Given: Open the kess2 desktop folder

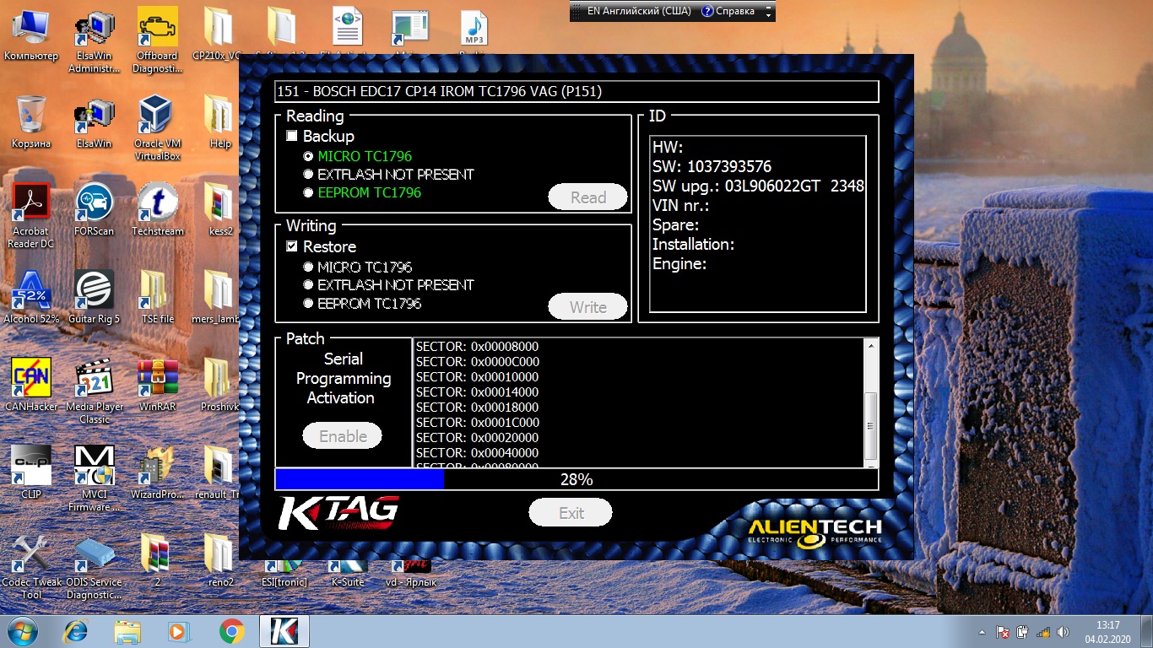Looking at the screenshot, I should pyautogui.click(x=220, y=210).
